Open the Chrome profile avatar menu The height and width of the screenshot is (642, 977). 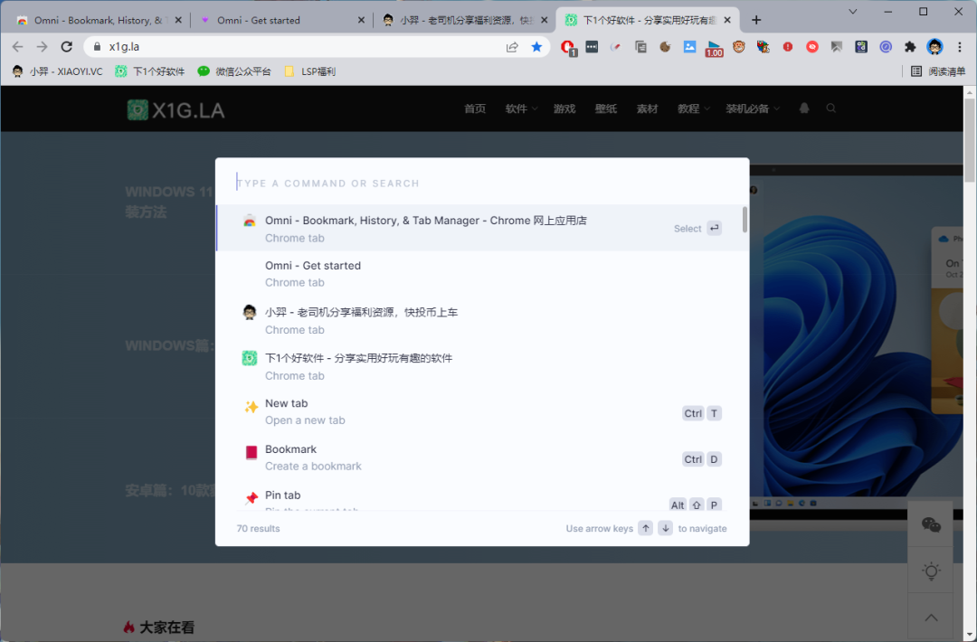(934, 47)
